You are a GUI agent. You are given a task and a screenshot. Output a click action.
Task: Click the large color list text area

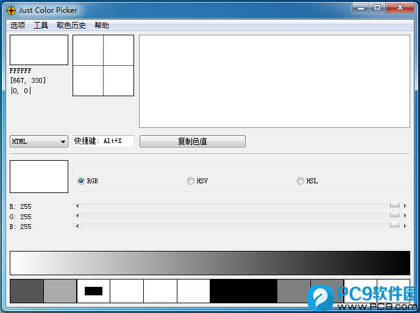pos(274,82)
